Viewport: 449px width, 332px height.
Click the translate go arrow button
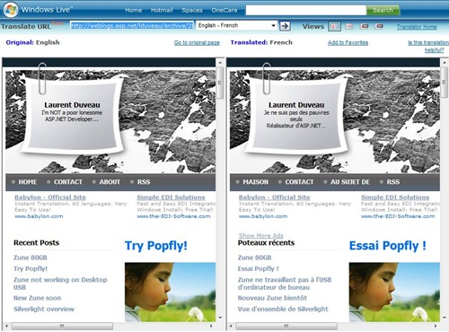tap(286, 26)
